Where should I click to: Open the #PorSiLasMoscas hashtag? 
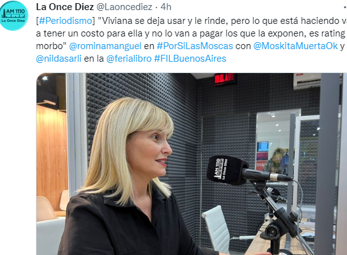point(195,46)
